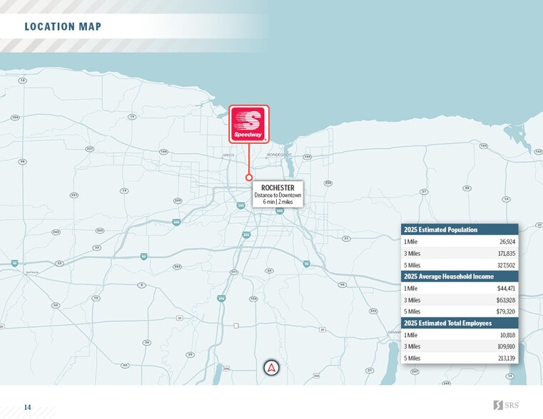Click page number 14 in footer
Screen dimensions: 543x419
coord(27,408)
